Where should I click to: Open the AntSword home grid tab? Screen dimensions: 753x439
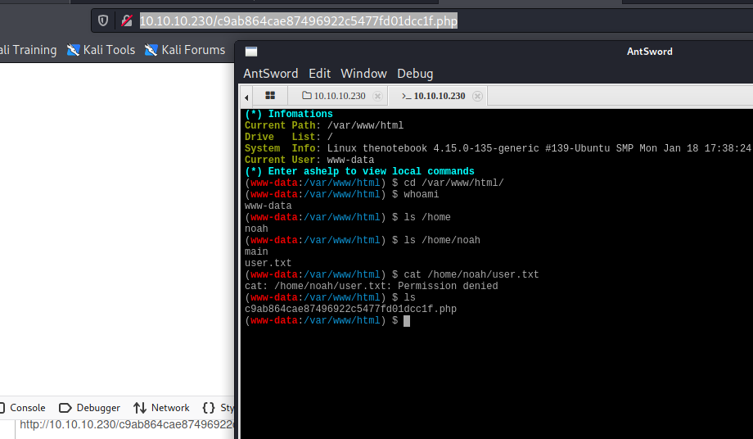coord(270,96)
